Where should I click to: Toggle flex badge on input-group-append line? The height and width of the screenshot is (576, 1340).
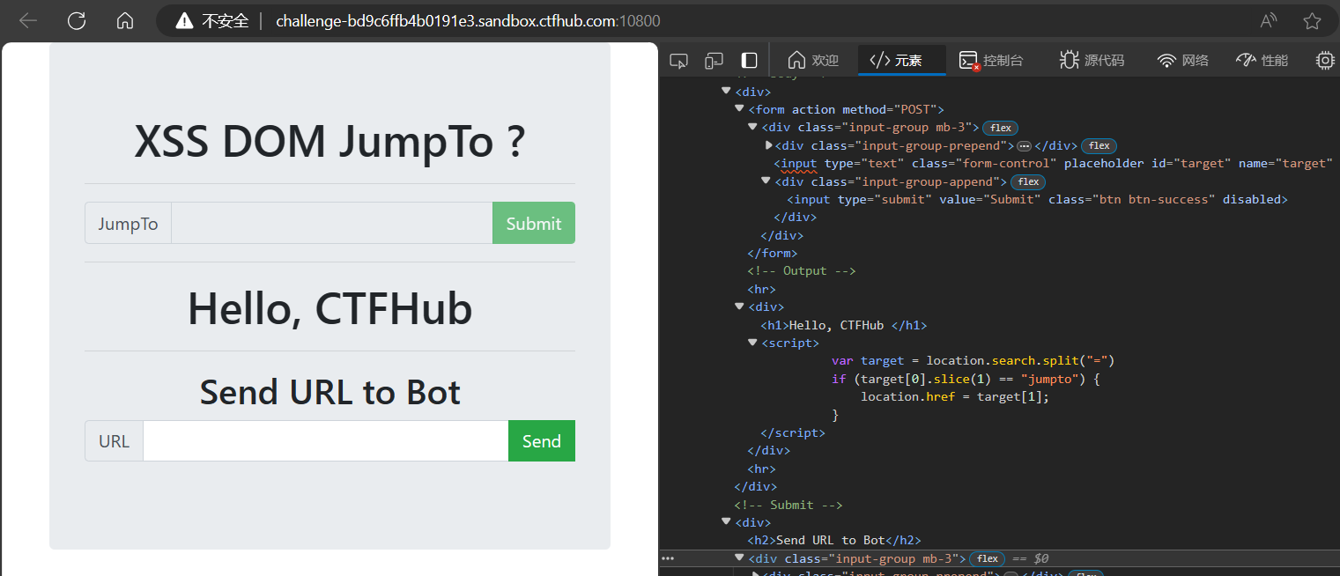pos(1027,181)
